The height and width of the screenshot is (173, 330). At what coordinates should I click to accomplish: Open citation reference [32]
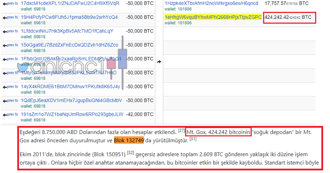pyautogui.click(x=130, y=153)
